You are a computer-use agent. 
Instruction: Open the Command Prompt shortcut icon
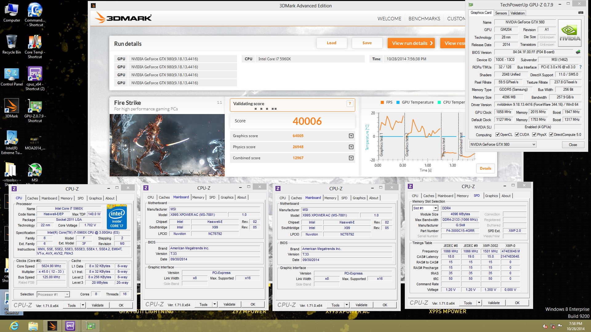pos(35,14)
